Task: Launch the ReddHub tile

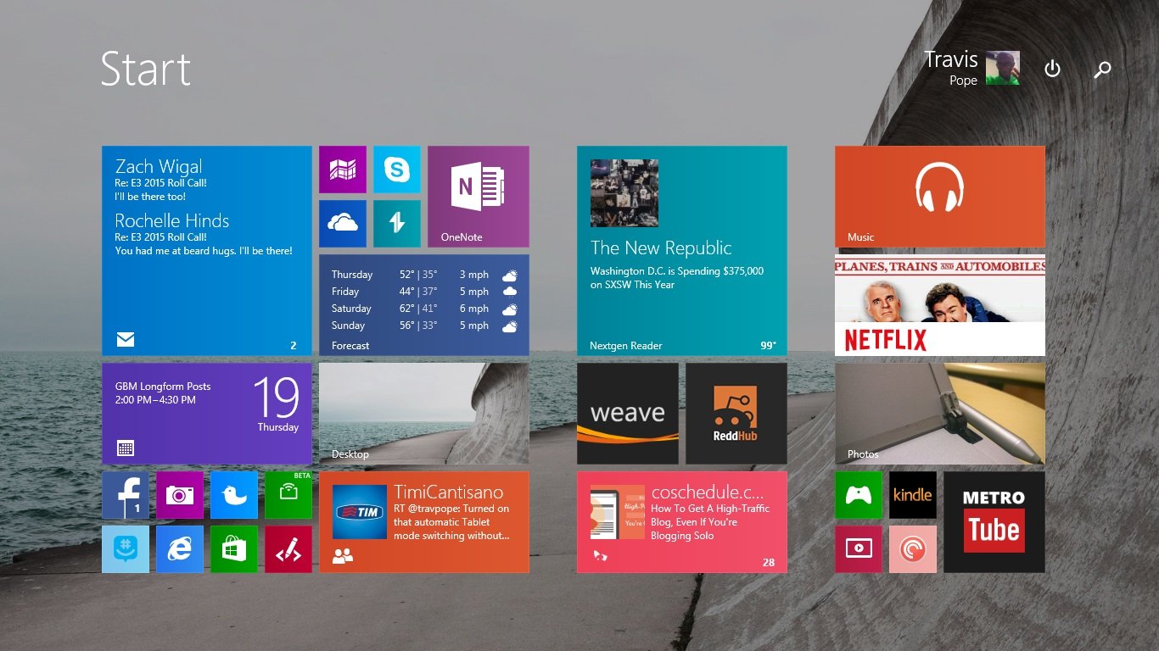Action: tap(736, 414)
